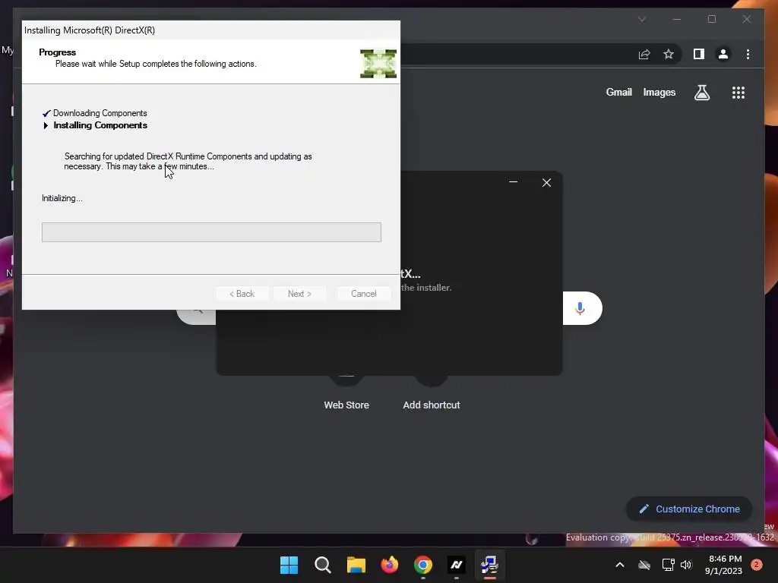The width and height of the screenshot is (778, 583).
Task: Click the 'Initializing...' status text
Action: click(x=62, y=198)
